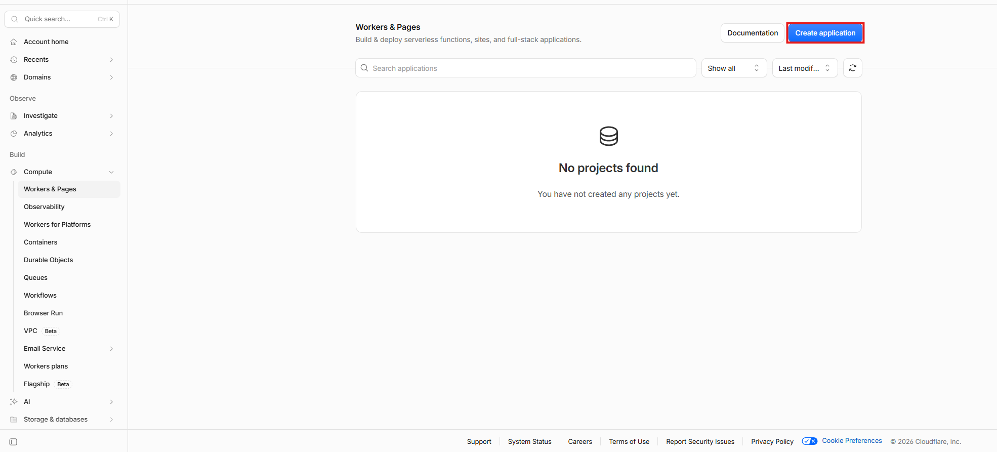Open the Last modified sort dropdown
The width and height of the screenshot is (997, 452).
805,68
